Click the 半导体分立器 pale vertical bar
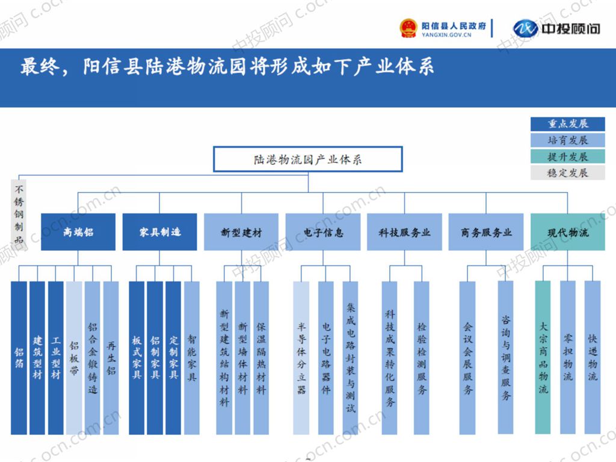Image resolution: width=616 pixels, height=462 pixels. (301, 357)
